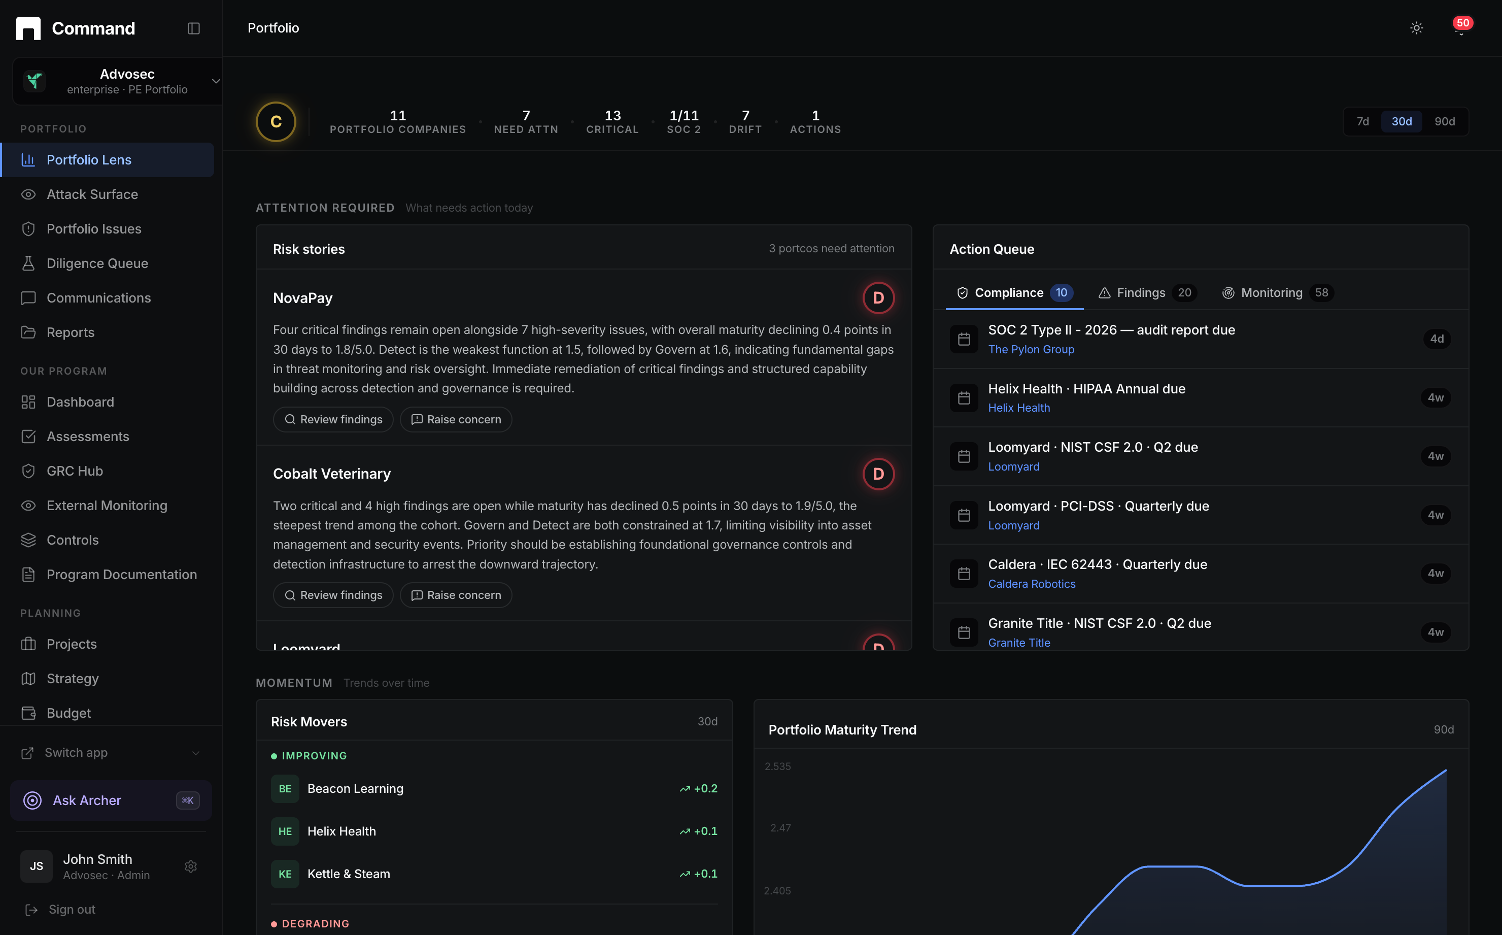Open notifications with 50 badge
Image resolution: width=1502 pixels, height=935 pixels.
point(1461,27)
